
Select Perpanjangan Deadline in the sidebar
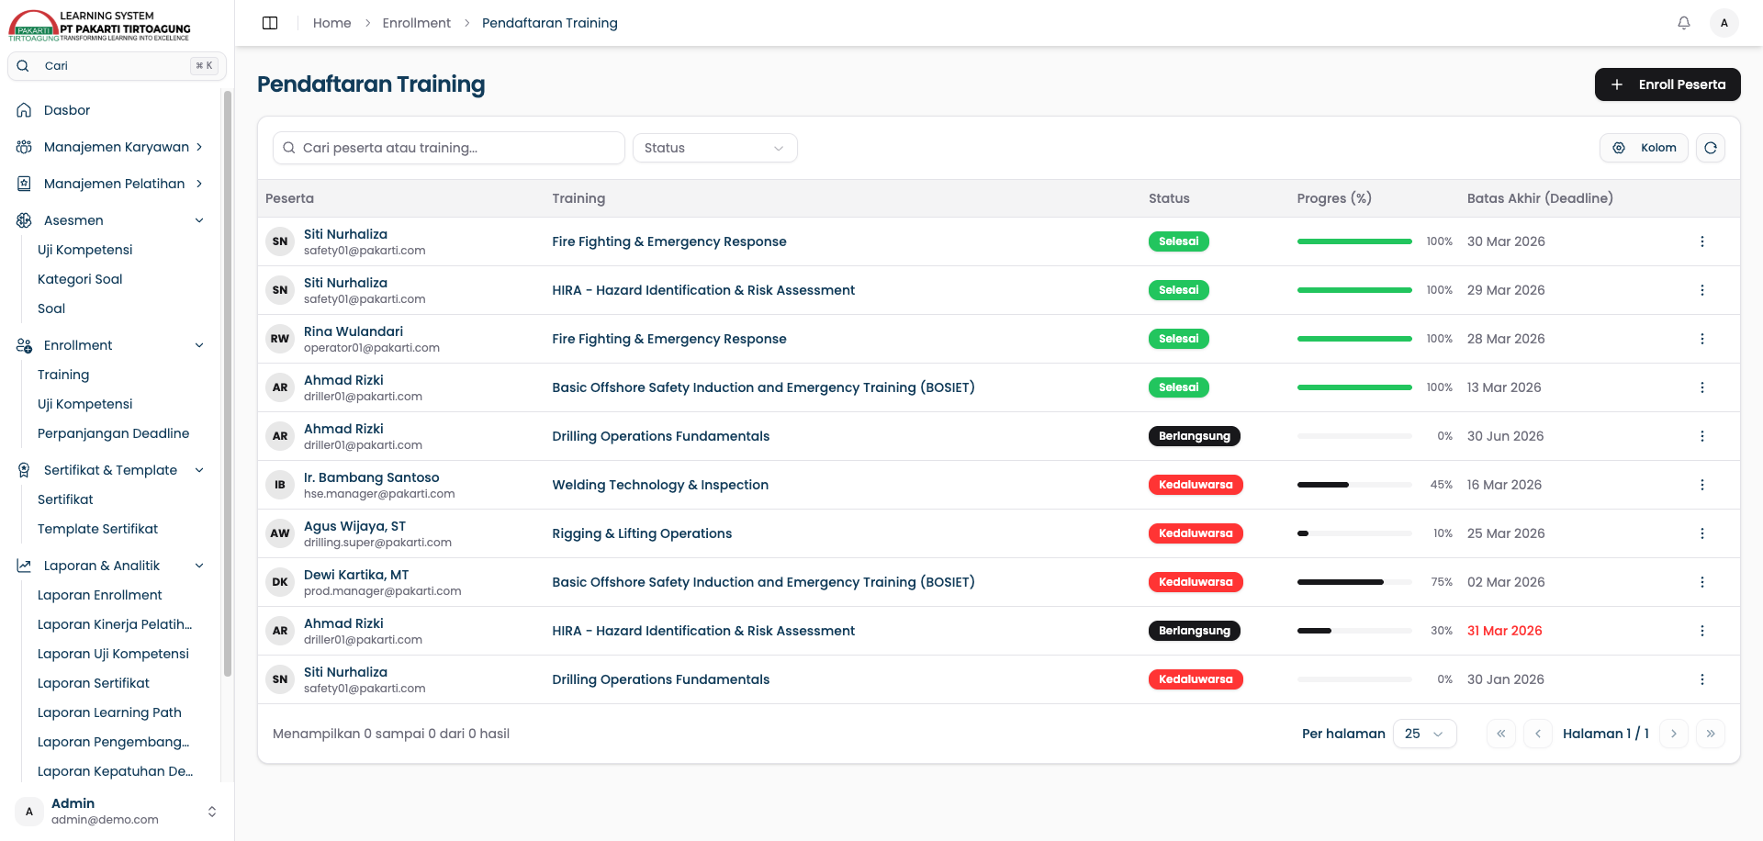(x=113, y=433)
